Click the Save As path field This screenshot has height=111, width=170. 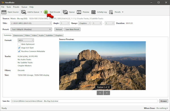coord(84,101)
